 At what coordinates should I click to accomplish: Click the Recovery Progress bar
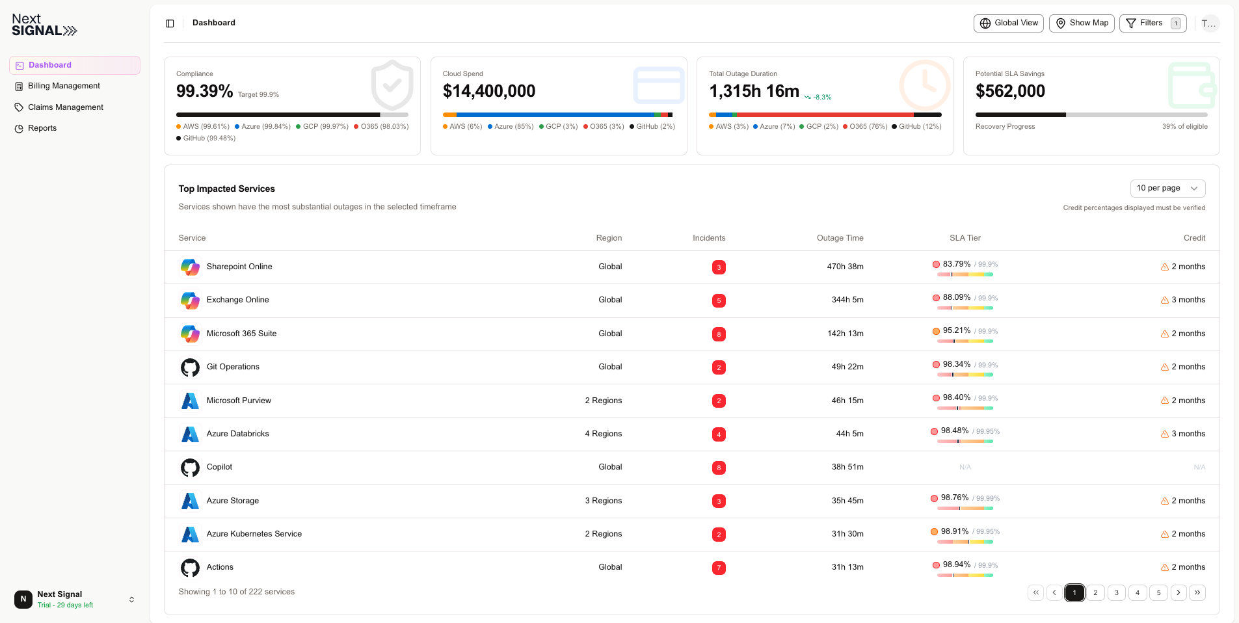1091,114
